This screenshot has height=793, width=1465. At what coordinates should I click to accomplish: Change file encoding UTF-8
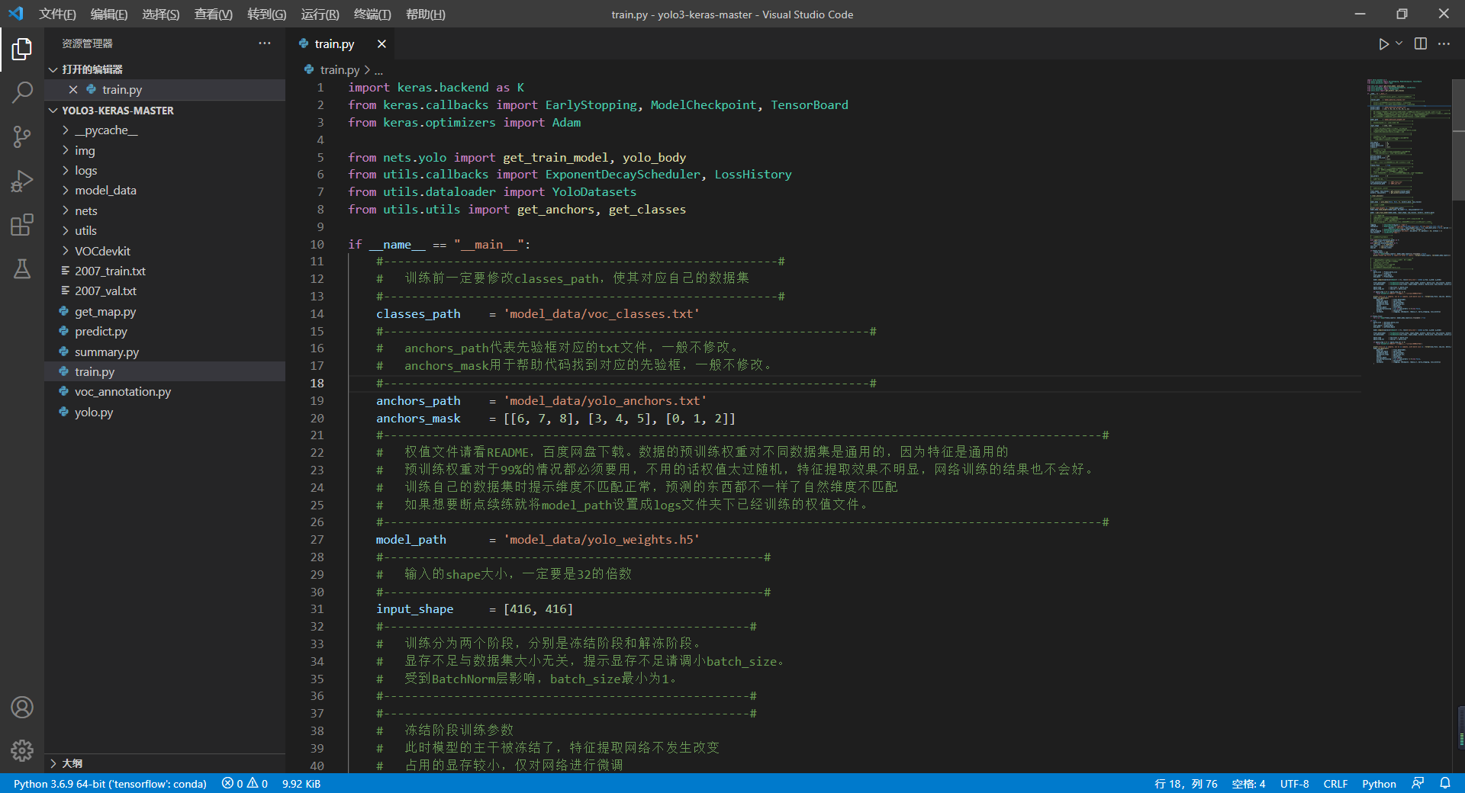pos(1294,783)
